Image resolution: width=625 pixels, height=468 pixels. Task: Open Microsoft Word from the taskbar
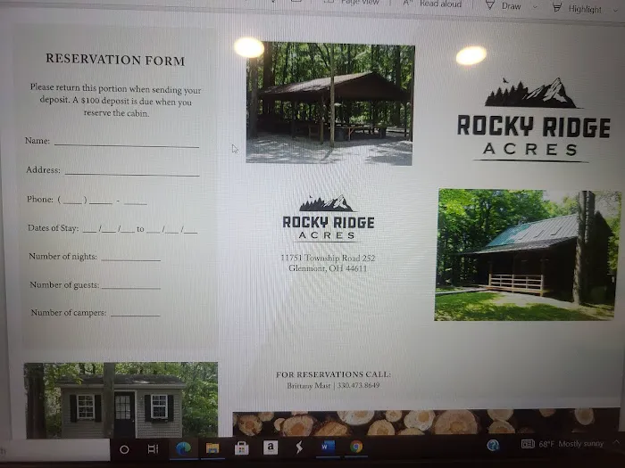tap(328, 447)
